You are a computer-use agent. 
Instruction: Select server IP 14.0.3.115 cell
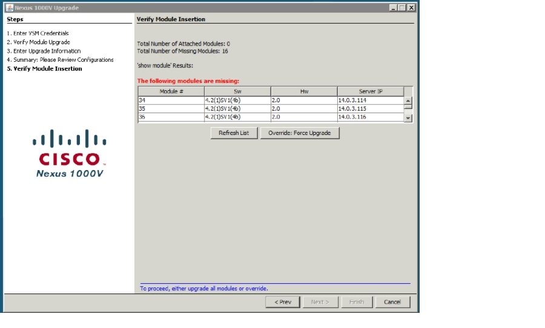(371, 108)
